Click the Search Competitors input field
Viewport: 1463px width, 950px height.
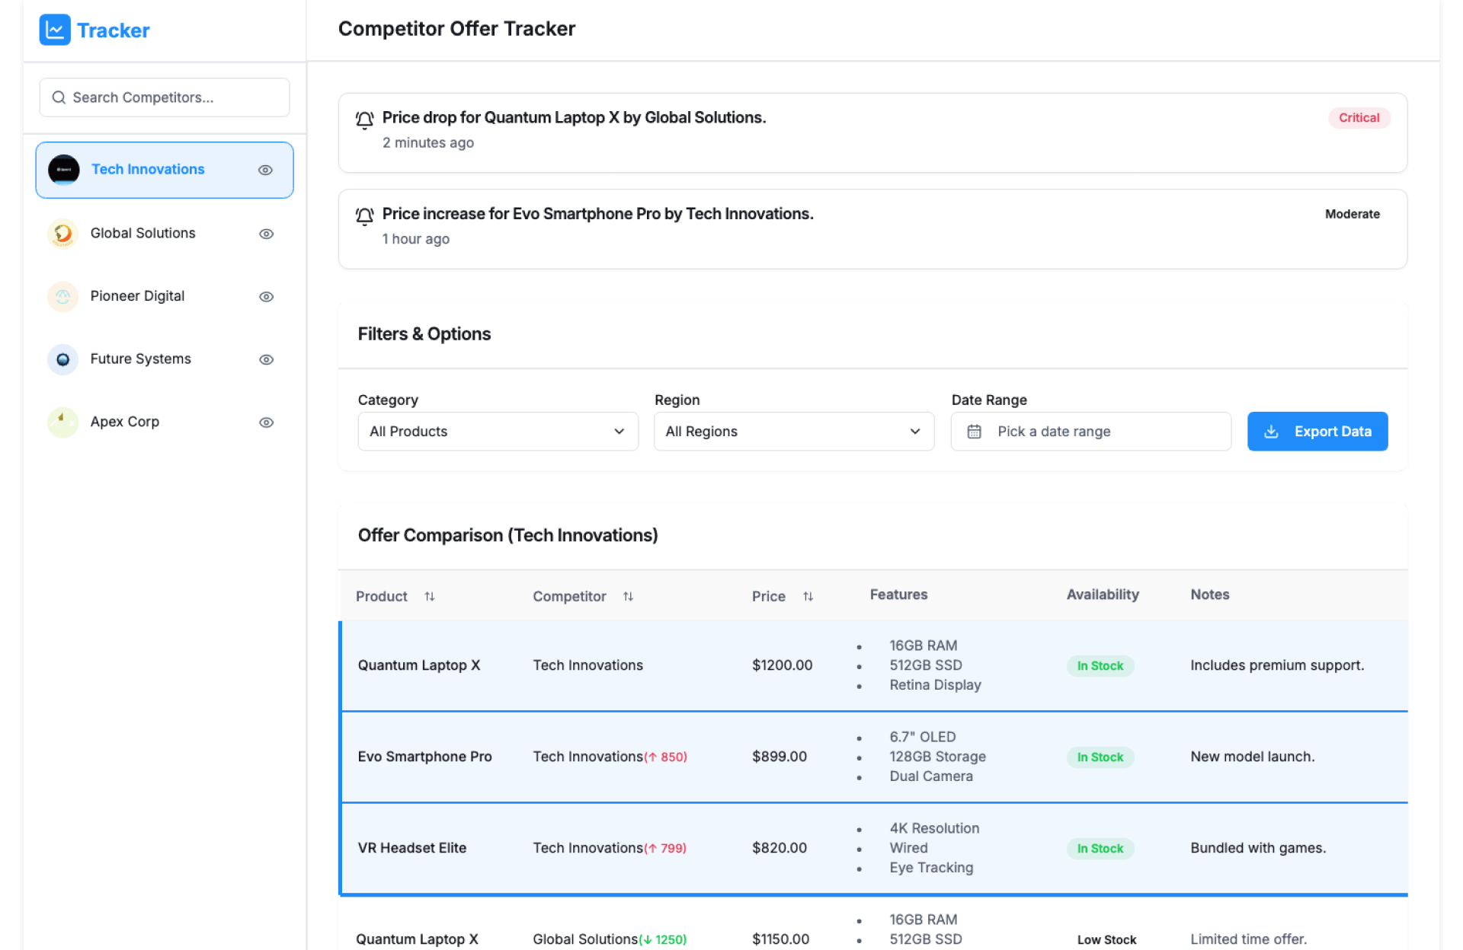point(165,97)
